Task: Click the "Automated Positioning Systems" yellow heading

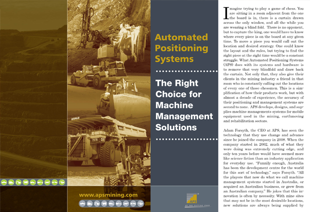Action: click(x=181, y=48)
